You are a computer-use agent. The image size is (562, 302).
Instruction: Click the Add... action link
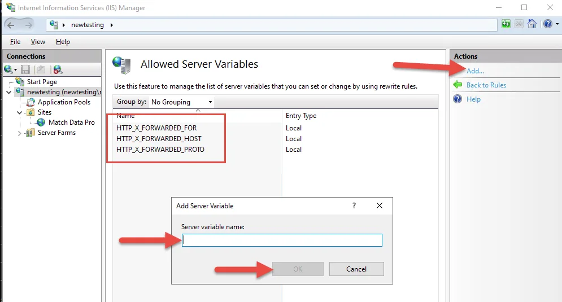(475, 71)
